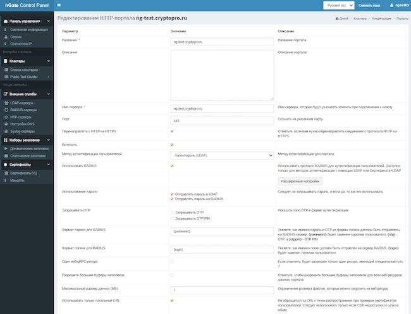411x314 pixels.
Task: Open Метод аутентификации пользователей dropdown
Action: (x=222, y=156)
